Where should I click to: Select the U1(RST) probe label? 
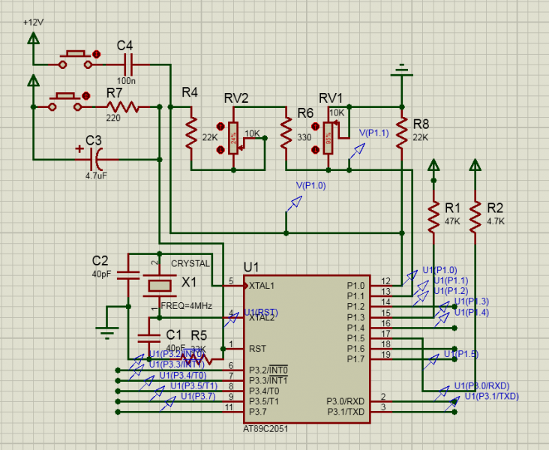(x=261, y=312)
